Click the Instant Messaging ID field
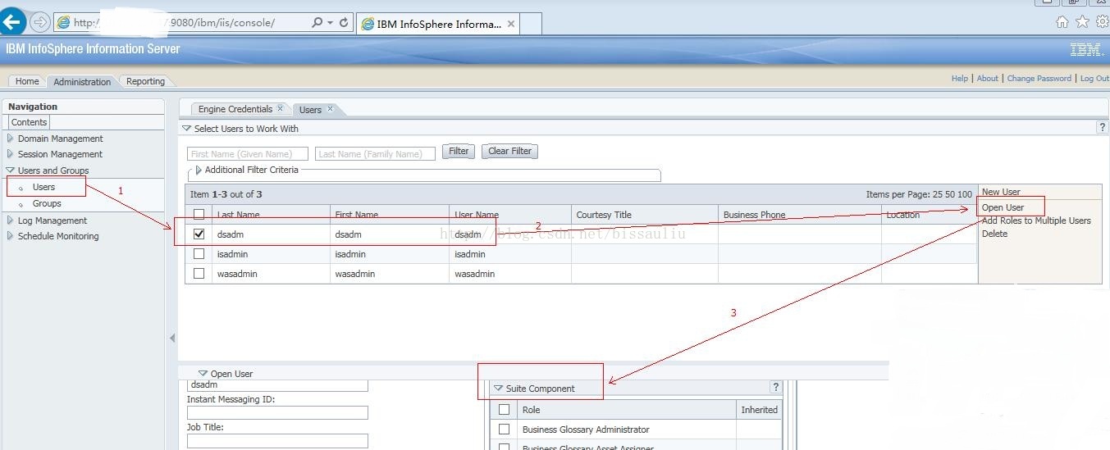Image resolution: width=1110 pixels, height=450 pixels. pyautogui.click(x=277, y=413)
